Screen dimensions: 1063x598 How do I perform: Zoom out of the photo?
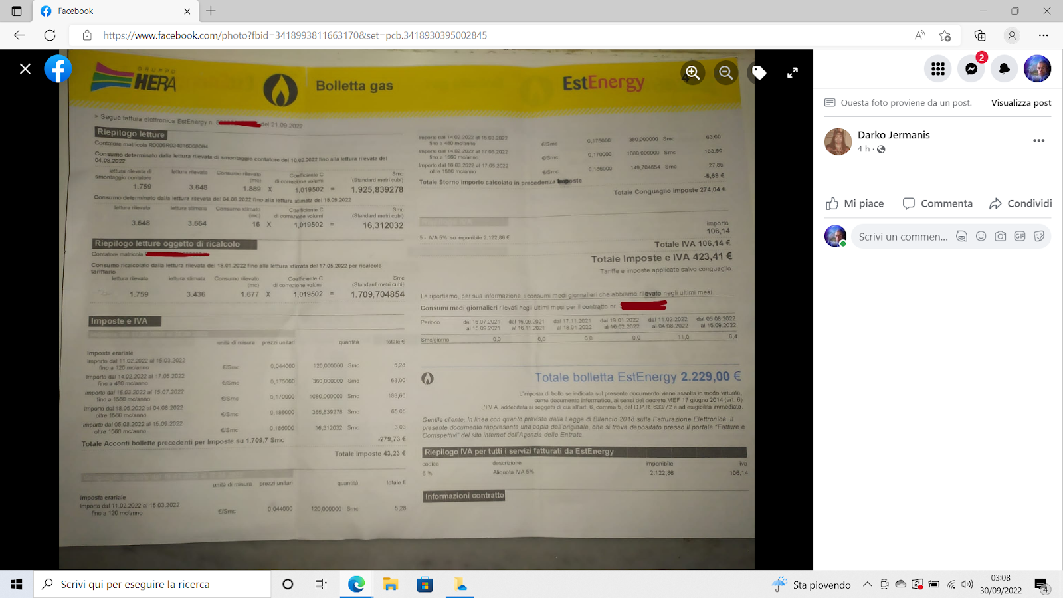[x=726, y=72]
